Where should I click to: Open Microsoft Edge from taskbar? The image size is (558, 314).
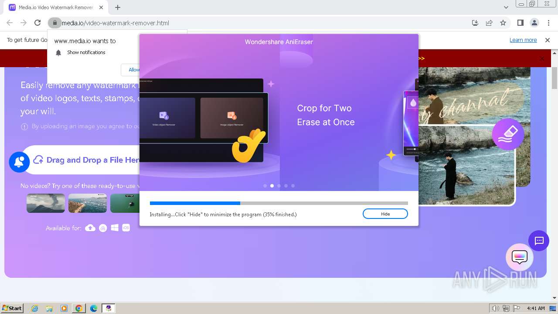pyautogui.click(x=94, y=308)
